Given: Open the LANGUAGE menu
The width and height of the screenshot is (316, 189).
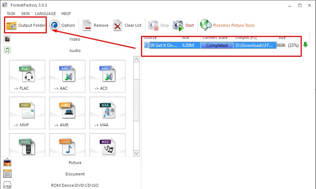Looking at the screenshot, I should pyautogui.click(x=45, y=14).
